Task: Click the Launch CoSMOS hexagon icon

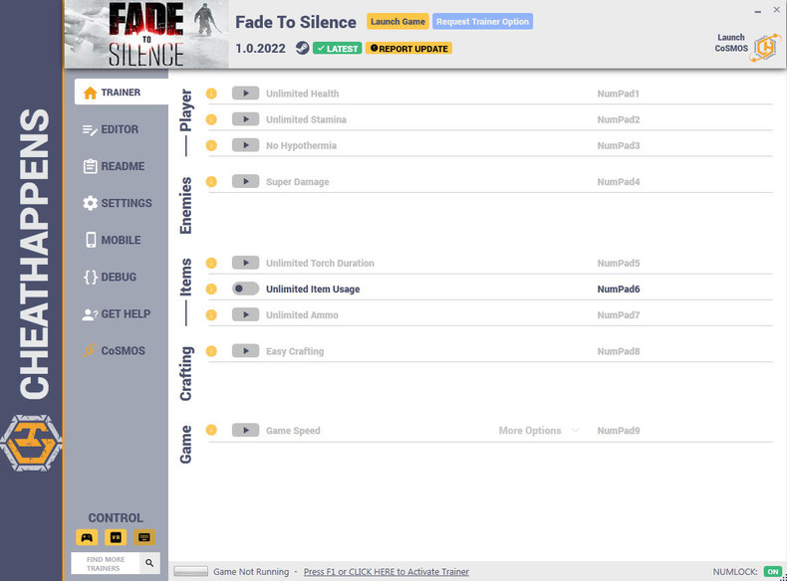Action: tap(765, 48)
